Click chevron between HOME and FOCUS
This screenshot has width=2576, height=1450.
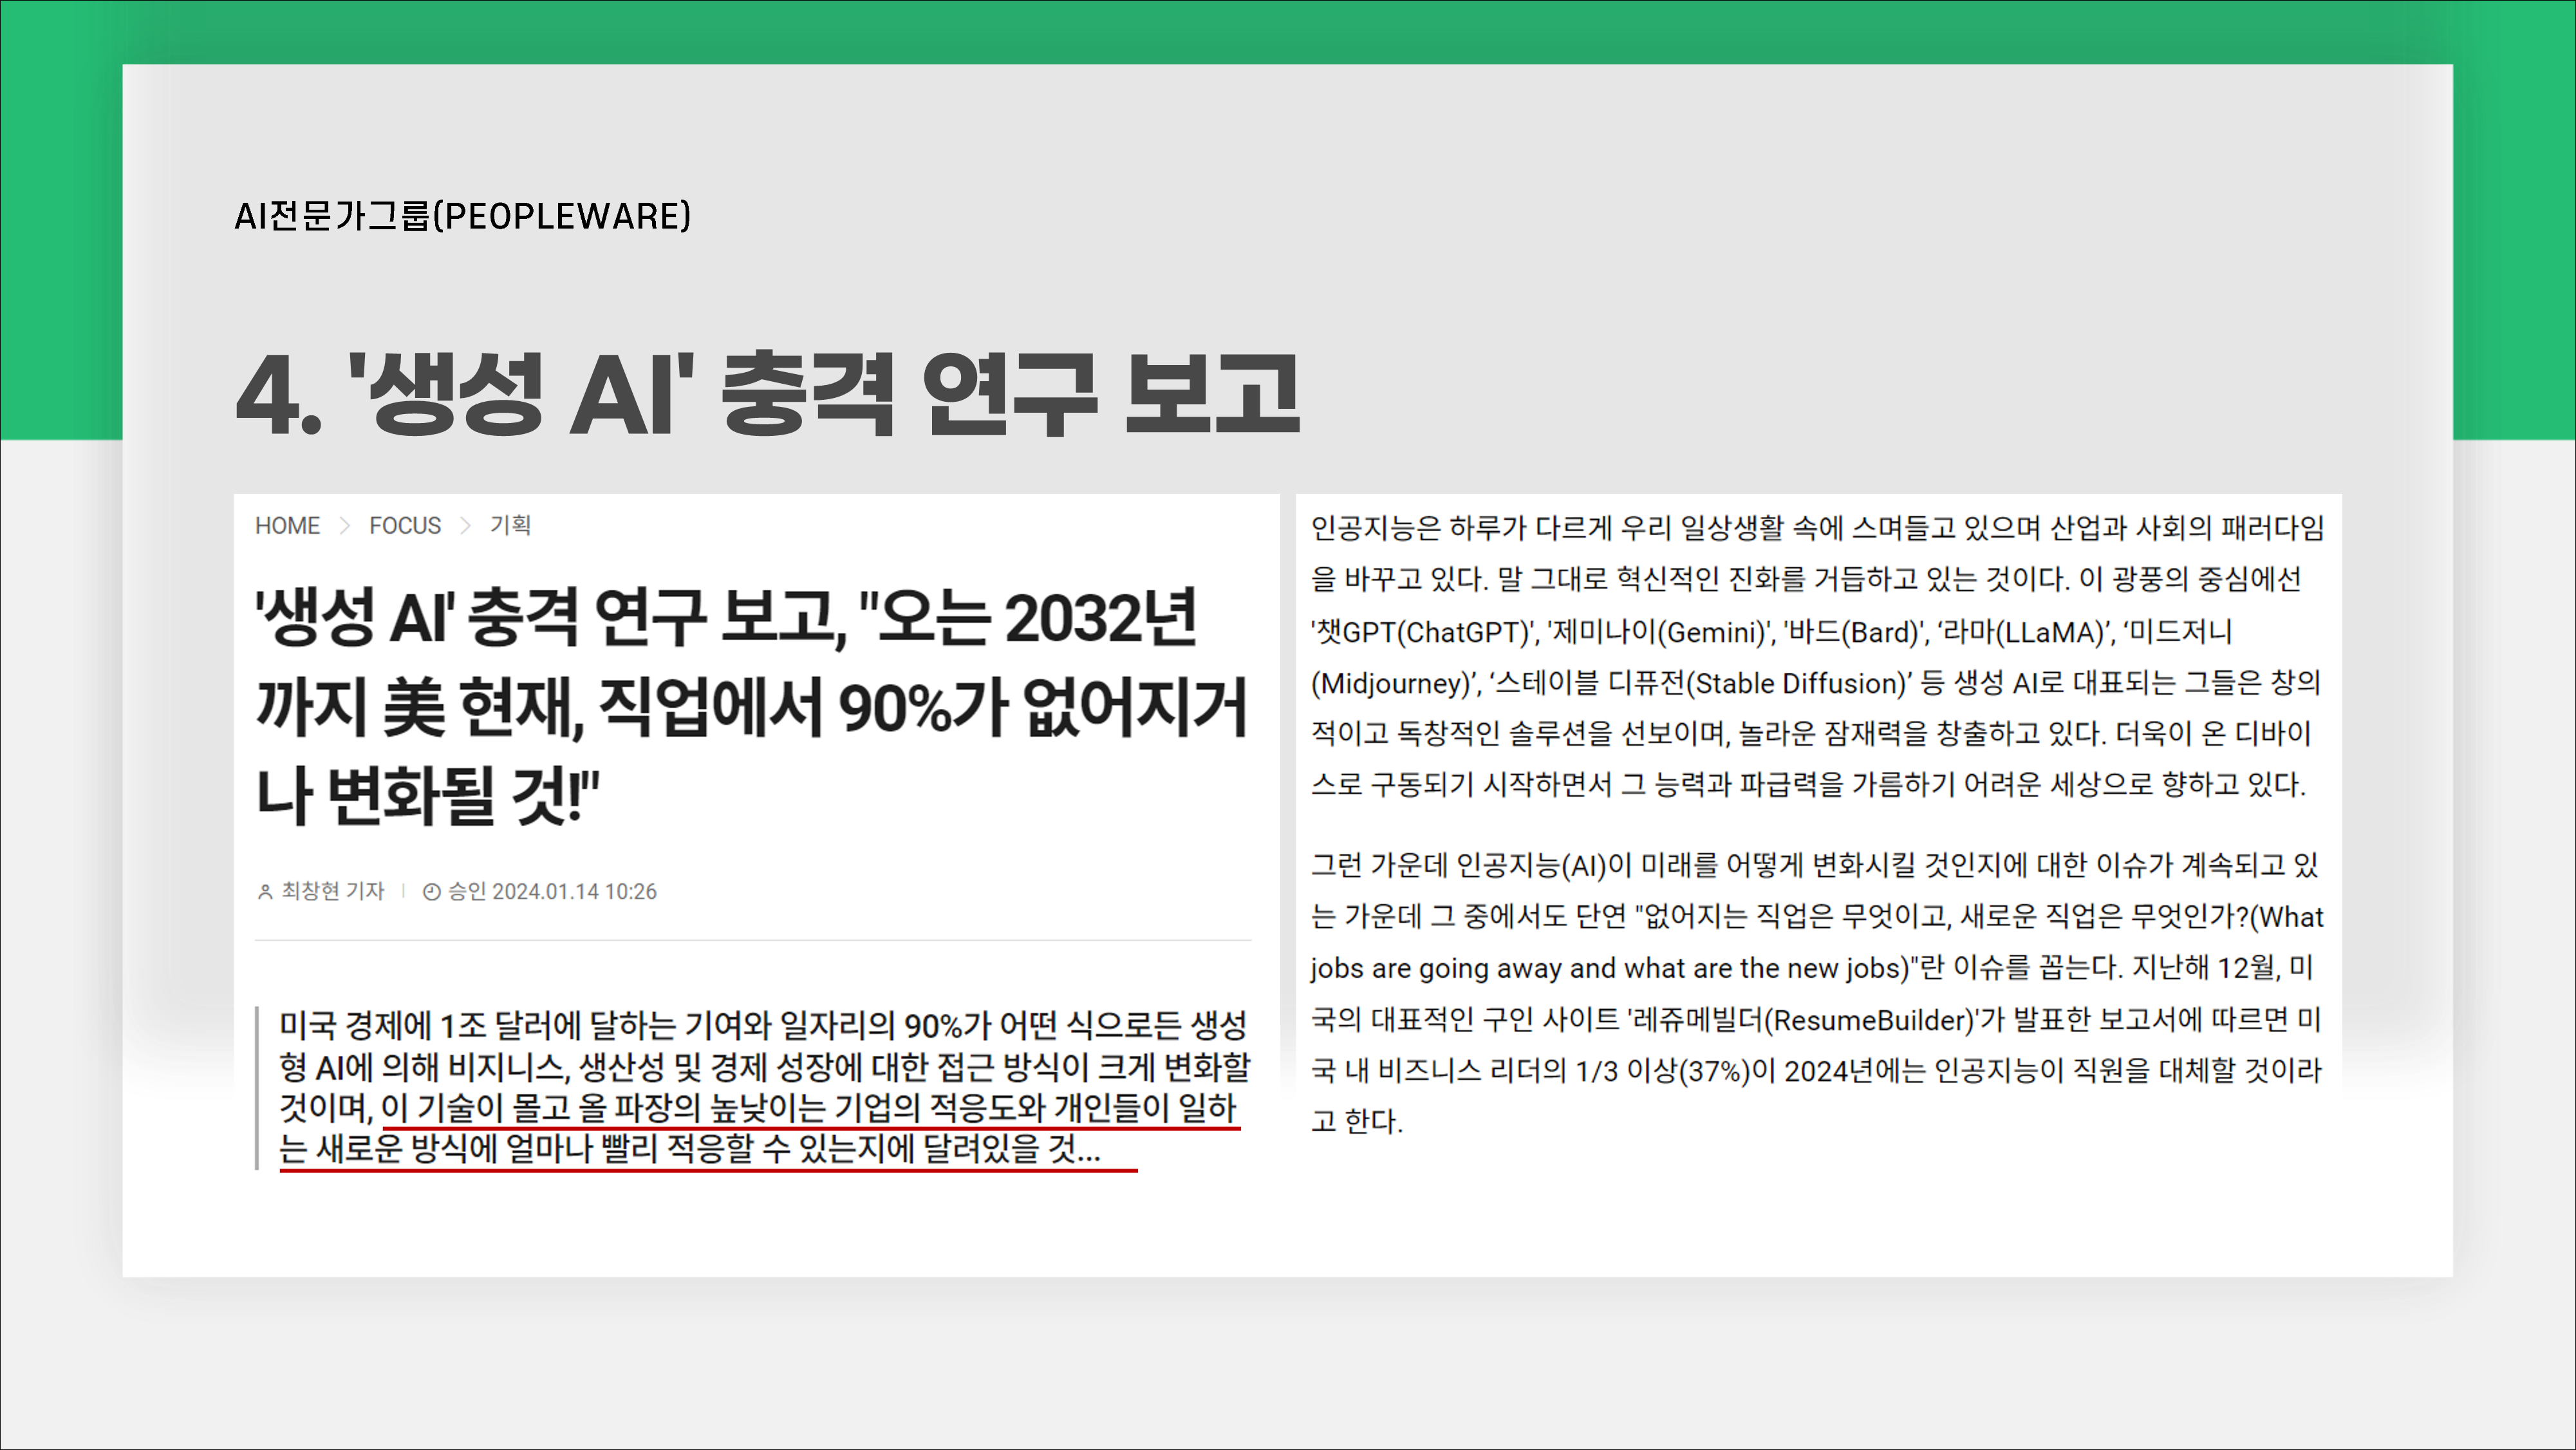coord(345,526)
